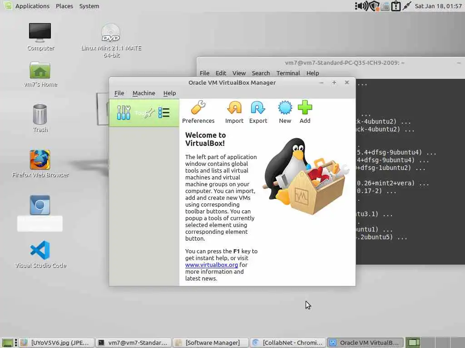Visit the www.virtualbox.org link
Screen dimensions: 465x348
[212, 265]
